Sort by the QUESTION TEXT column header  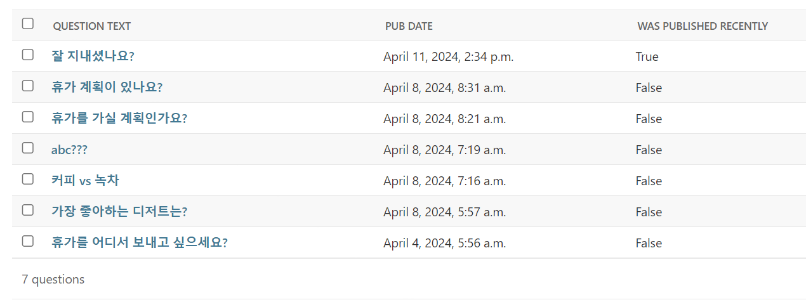coord(92,26)
